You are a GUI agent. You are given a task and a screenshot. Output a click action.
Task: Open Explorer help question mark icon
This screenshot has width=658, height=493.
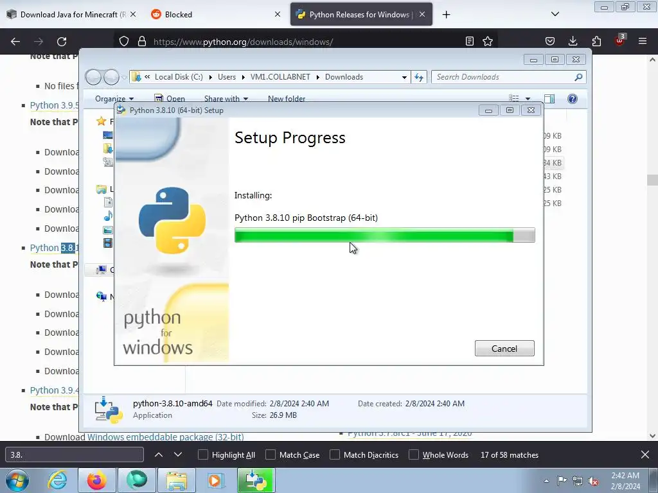click(573, 98)
